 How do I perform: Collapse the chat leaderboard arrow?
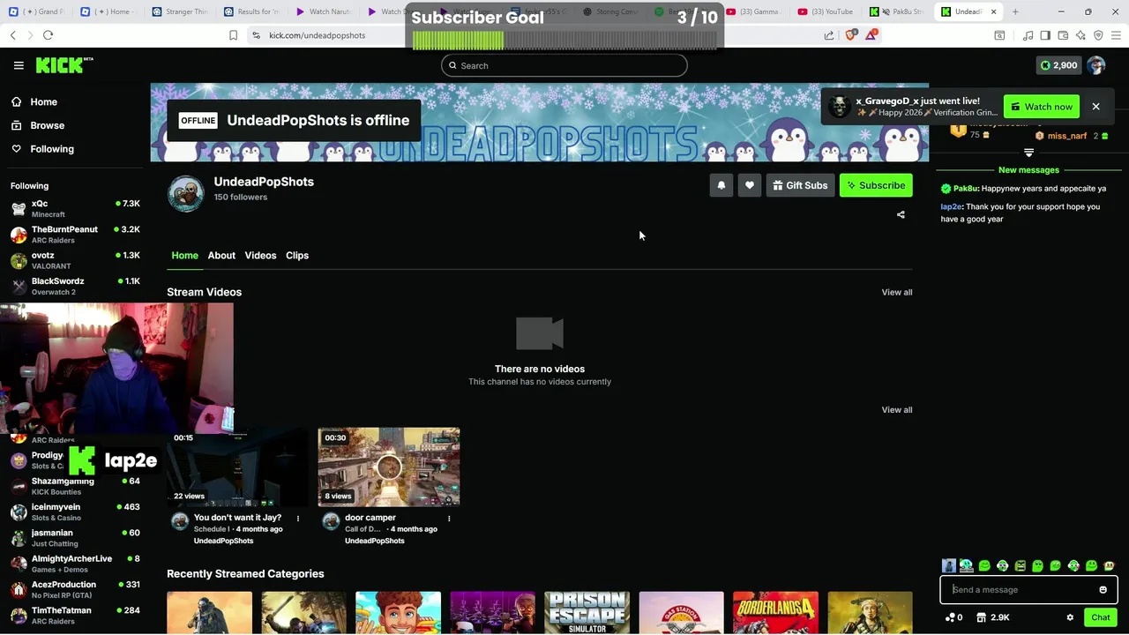pos(1028,153)
